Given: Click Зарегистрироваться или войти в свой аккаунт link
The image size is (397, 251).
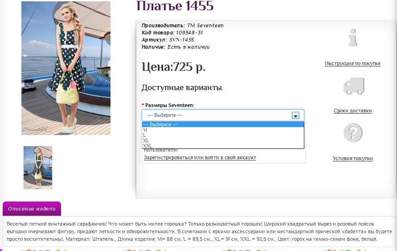Looking at the screenshot, I should [200, 157].
